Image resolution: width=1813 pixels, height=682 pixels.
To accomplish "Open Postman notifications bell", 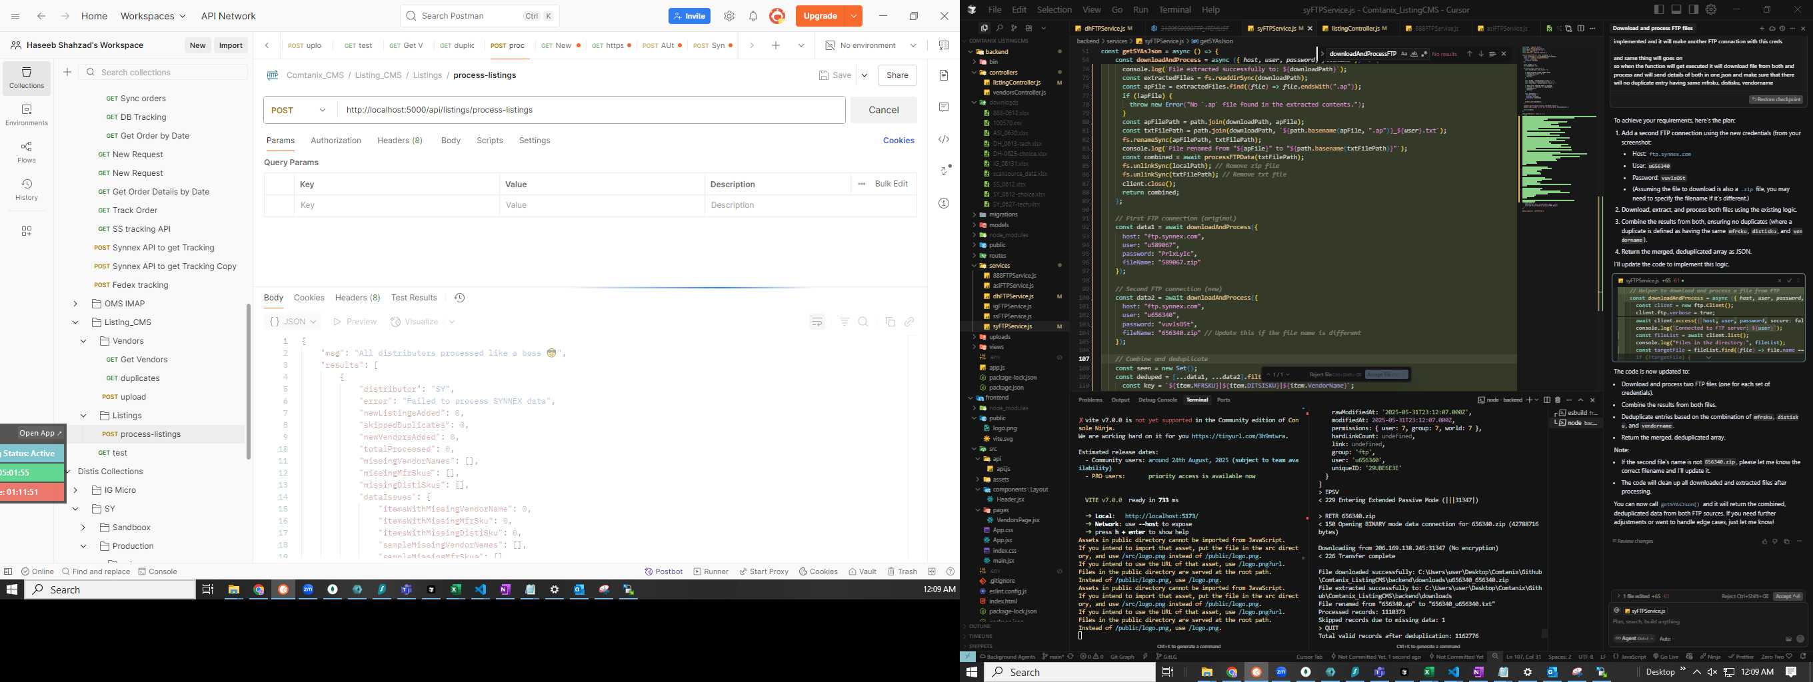I will pos(753,16).
